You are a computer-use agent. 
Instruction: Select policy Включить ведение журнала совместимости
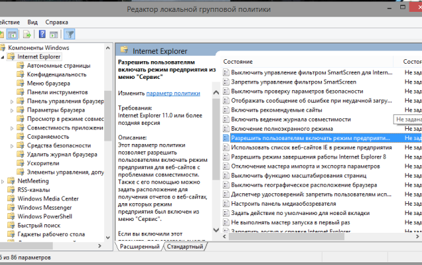click(291, 119)
